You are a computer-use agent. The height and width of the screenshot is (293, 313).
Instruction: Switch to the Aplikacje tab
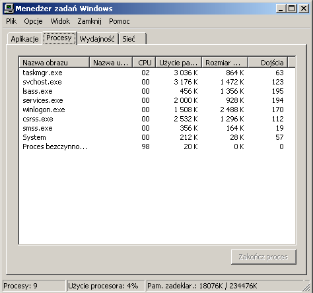pos(24,39)
